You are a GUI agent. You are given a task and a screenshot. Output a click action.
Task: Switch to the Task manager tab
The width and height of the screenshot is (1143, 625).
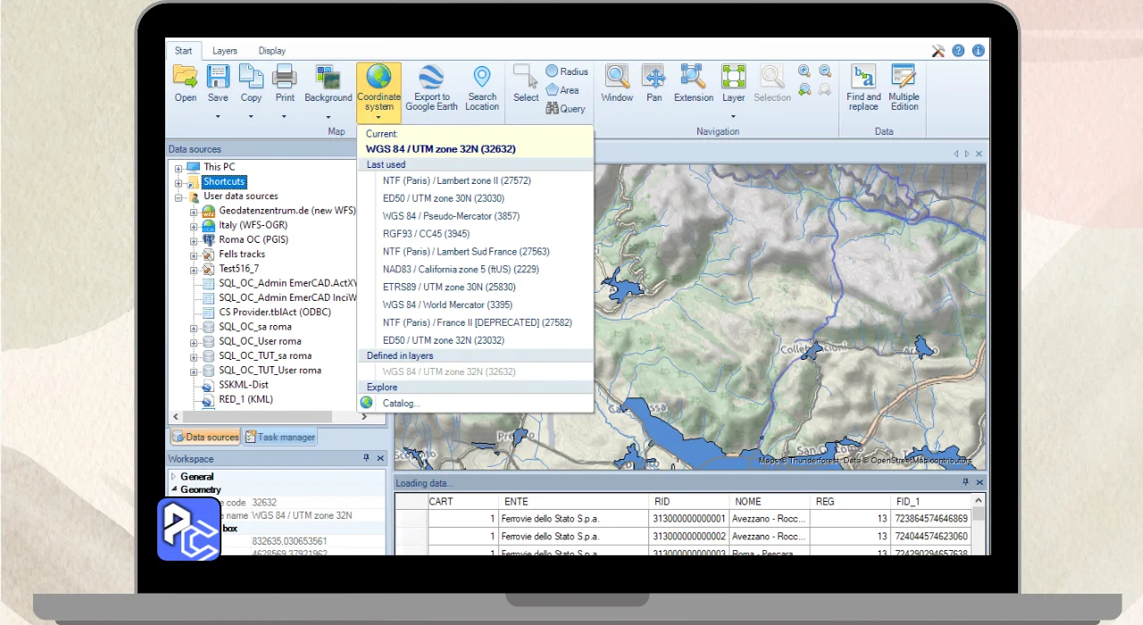280,437
